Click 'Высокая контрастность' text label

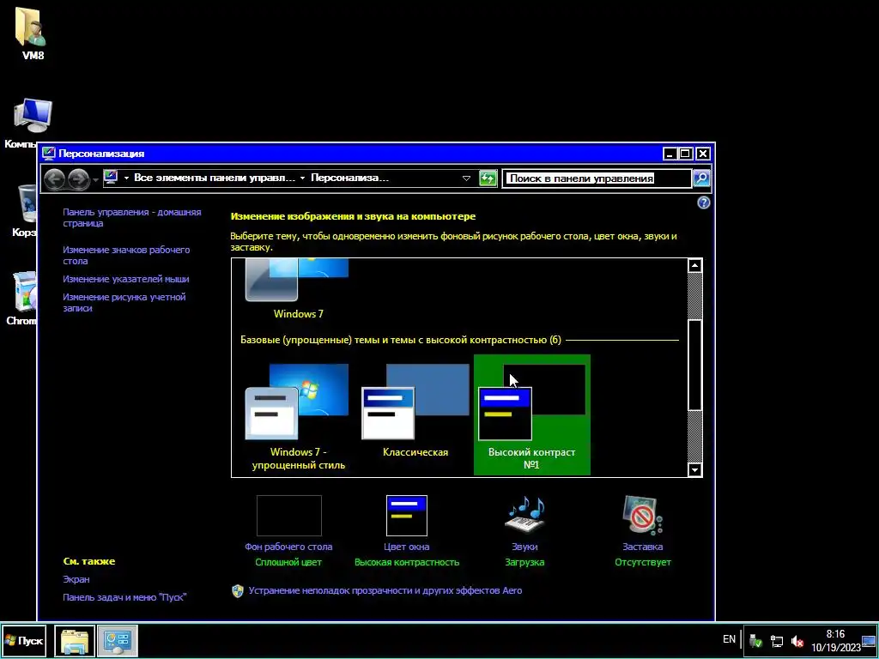pos(407,562)
